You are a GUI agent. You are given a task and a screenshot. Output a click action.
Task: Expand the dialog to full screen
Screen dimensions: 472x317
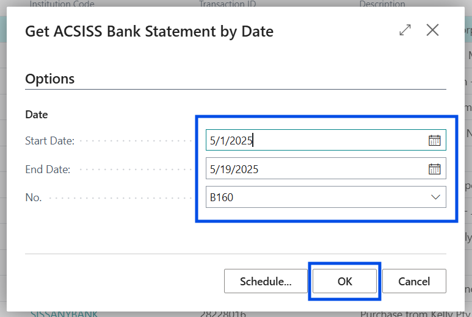pyautogui.click(x=405, y=30)
